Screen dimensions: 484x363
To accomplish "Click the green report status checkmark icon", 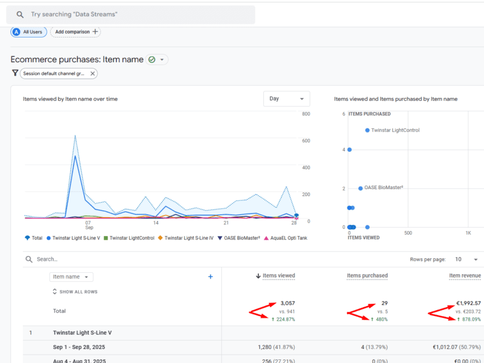I will point(152,59).
